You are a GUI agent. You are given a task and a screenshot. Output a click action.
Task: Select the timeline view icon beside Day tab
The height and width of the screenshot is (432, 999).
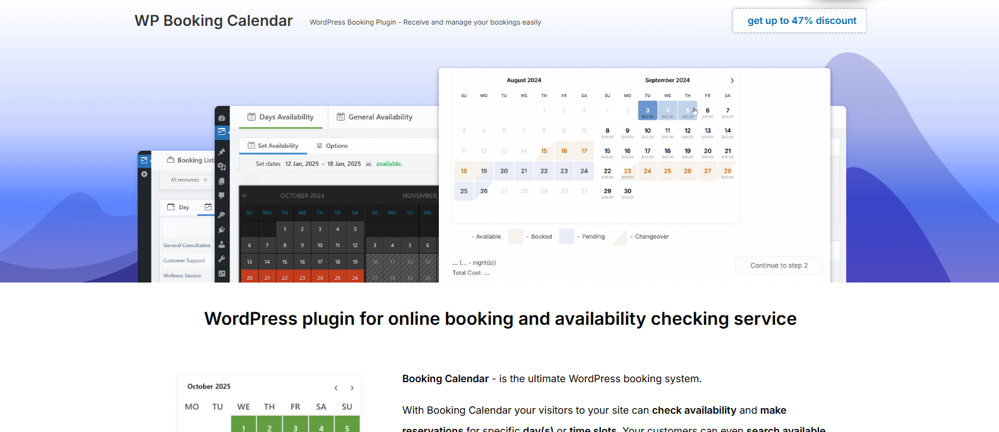point(208,207)
